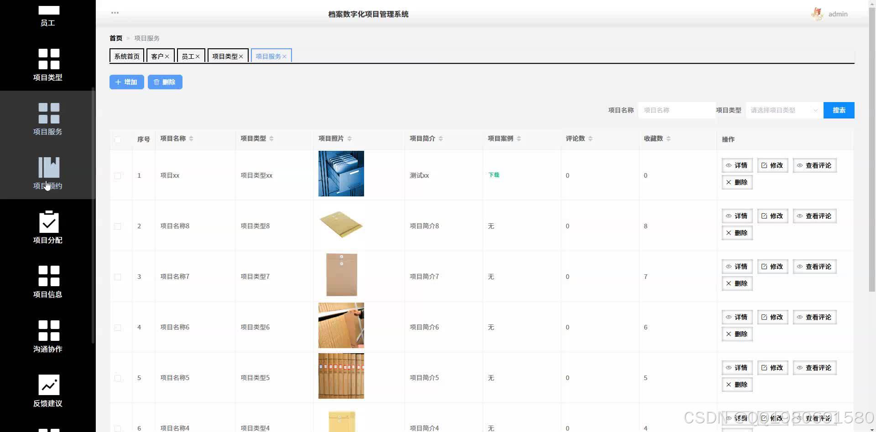Open 项目预约 in the sidebar
Viewport: 876px width, 432px height.
point(47,173)
